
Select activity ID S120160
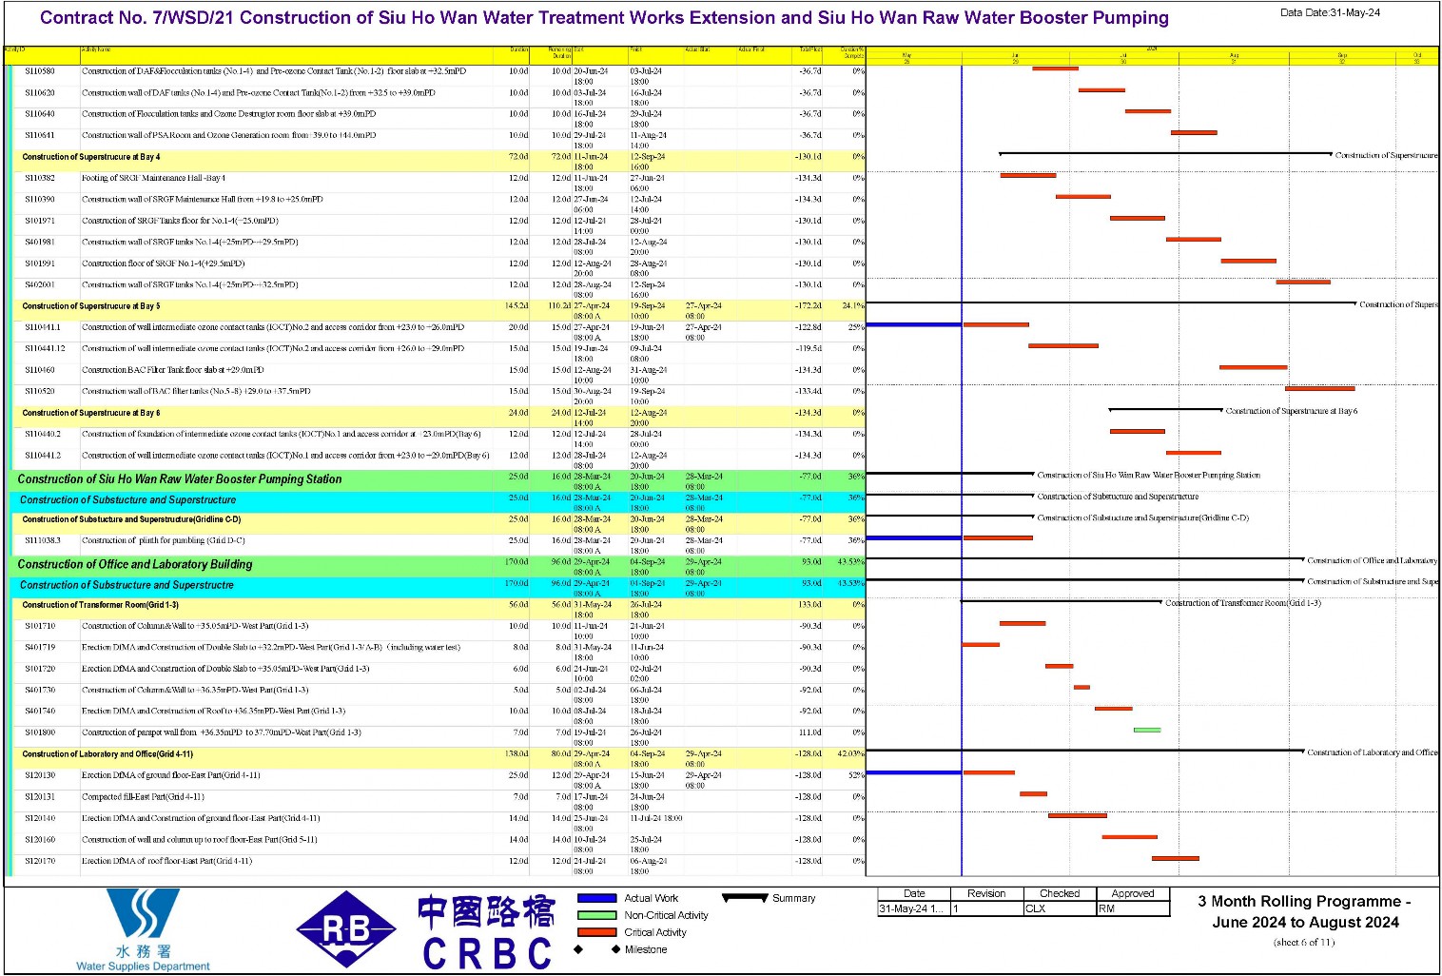(40, 840)
